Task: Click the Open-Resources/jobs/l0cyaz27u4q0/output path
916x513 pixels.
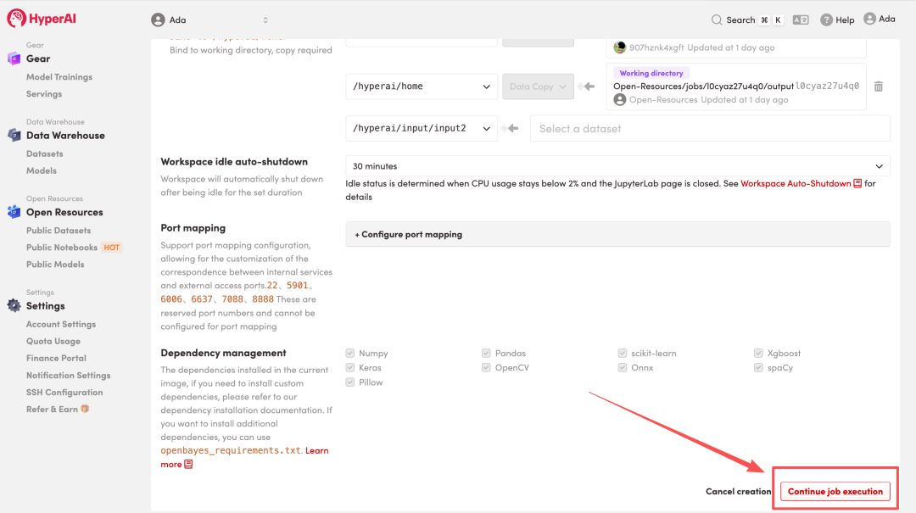Action: 703,86
